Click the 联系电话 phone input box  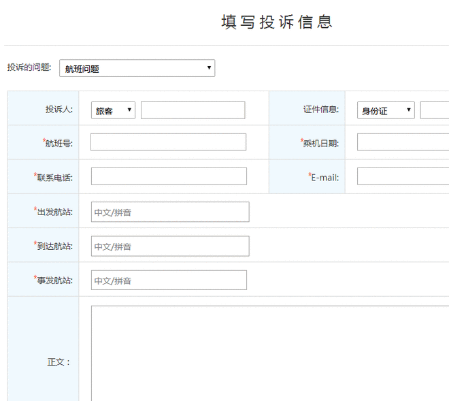click(169, 176)
